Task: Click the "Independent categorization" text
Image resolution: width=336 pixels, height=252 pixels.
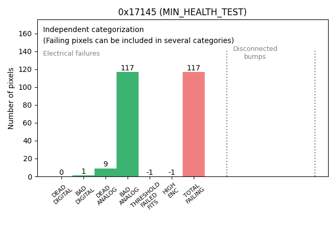Action: [93, 29]
